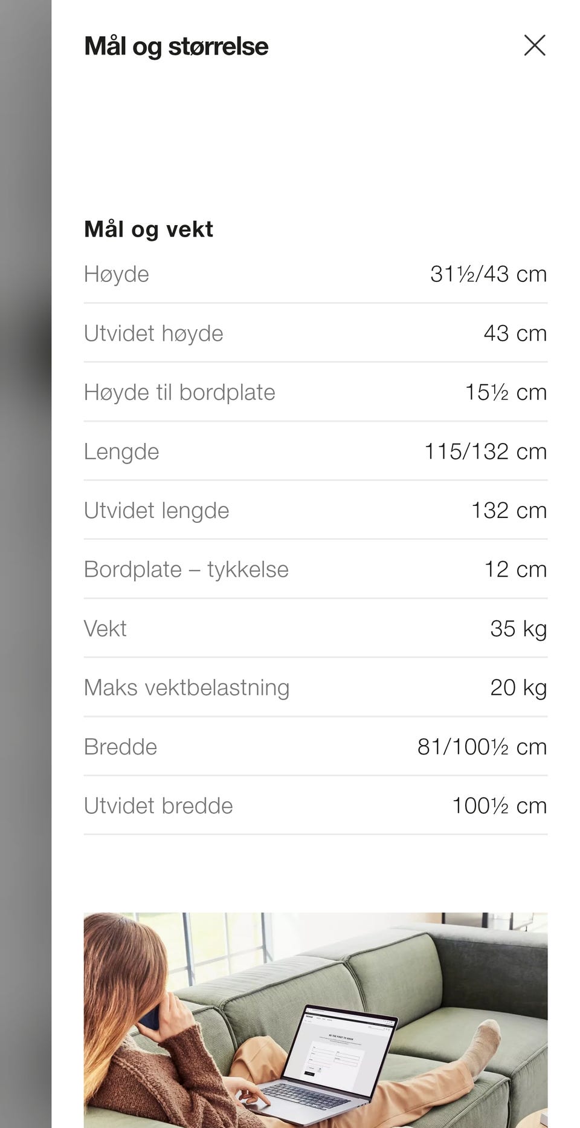The height and width of the screenshot is (1128, 580).
Task: Select the Utvidet lengde row
Action: click(315, 510)
